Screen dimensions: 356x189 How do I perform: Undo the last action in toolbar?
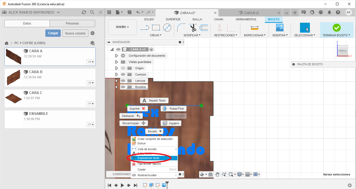pos(138,12)
